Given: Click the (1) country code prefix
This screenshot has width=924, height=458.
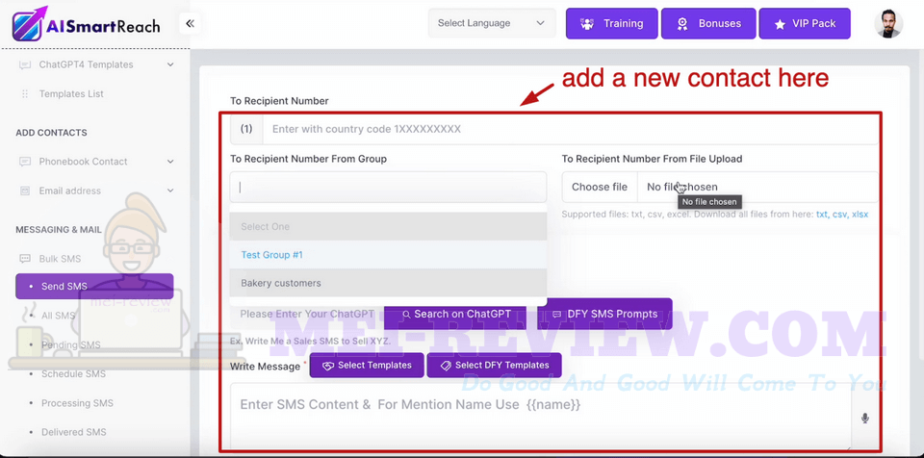Looking at the screenshot, I should 246,129.
